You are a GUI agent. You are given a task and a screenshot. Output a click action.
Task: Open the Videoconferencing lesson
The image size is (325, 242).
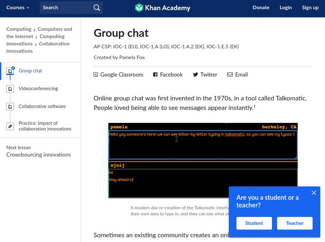38,89
